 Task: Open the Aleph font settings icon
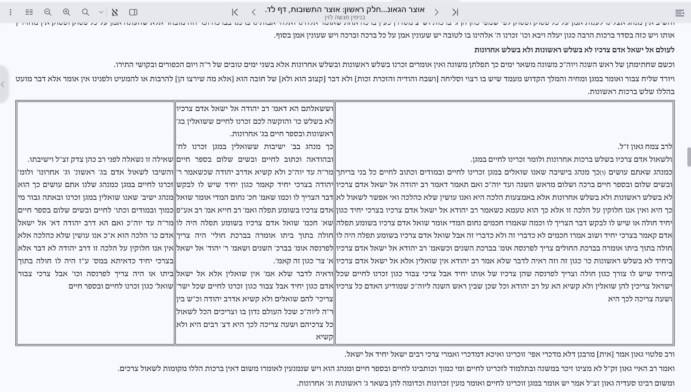(x=115, y=12)
